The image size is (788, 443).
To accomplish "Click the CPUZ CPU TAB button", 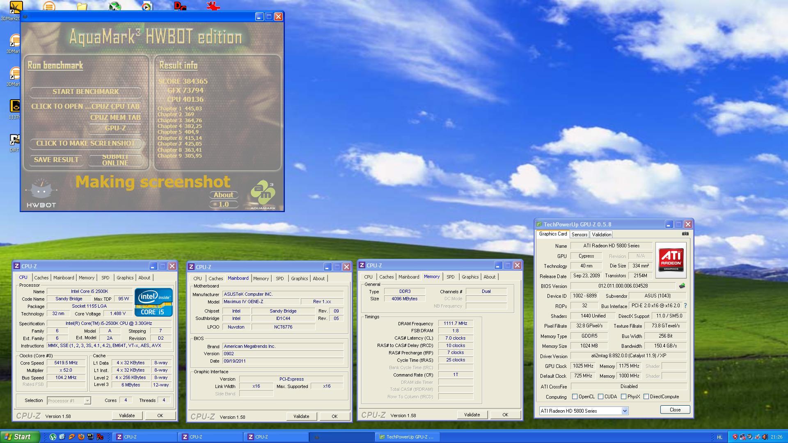I will (x=115, y=106).
